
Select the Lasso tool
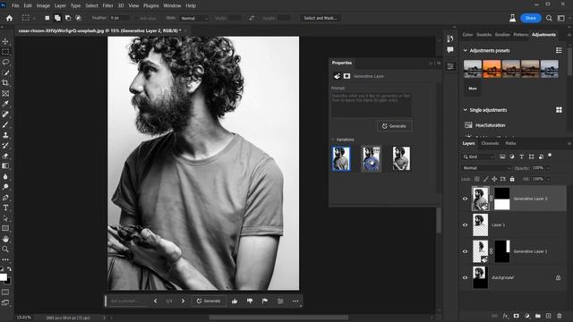5,62
